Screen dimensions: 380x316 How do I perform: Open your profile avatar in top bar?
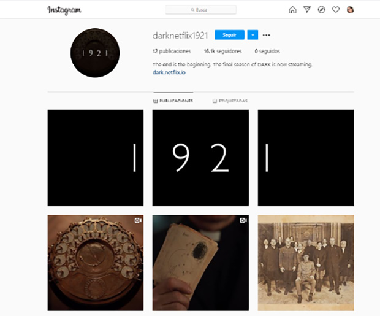pos(350,10)
